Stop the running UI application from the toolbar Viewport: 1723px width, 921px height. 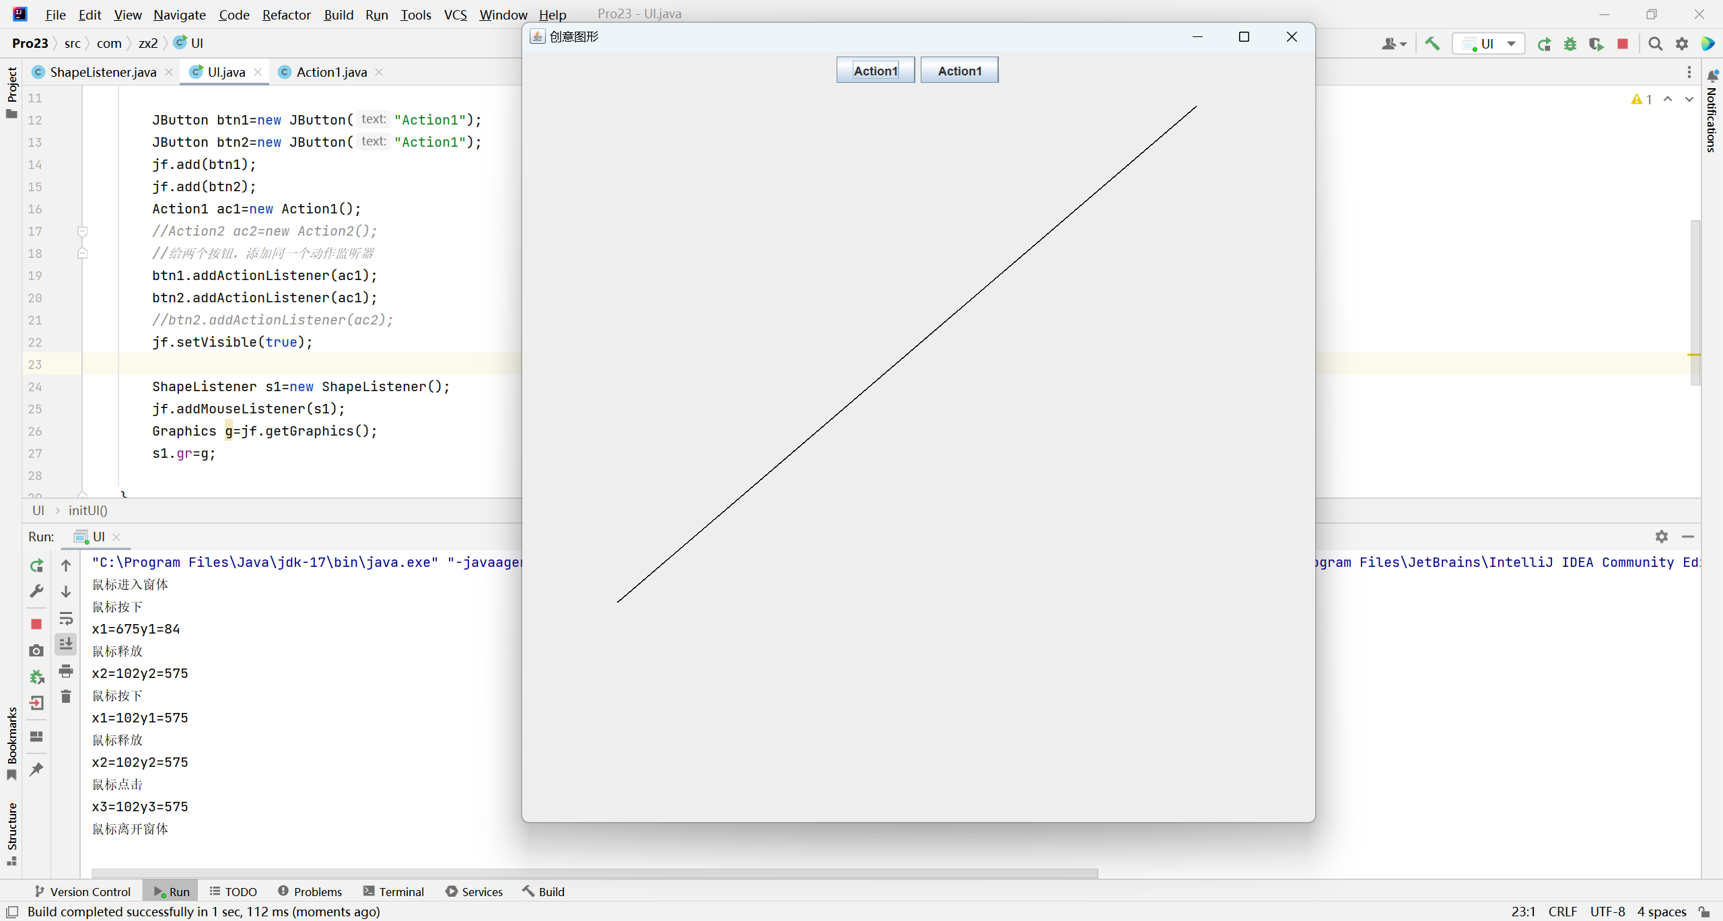(1623, 44)
